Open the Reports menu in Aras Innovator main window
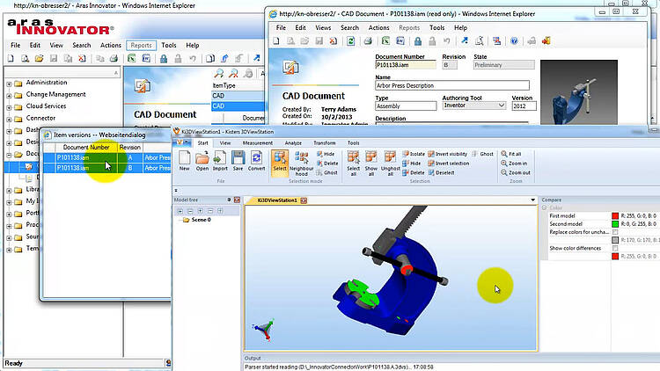The height and width of the screenshot is (371, 660). (x=141, y=46)
